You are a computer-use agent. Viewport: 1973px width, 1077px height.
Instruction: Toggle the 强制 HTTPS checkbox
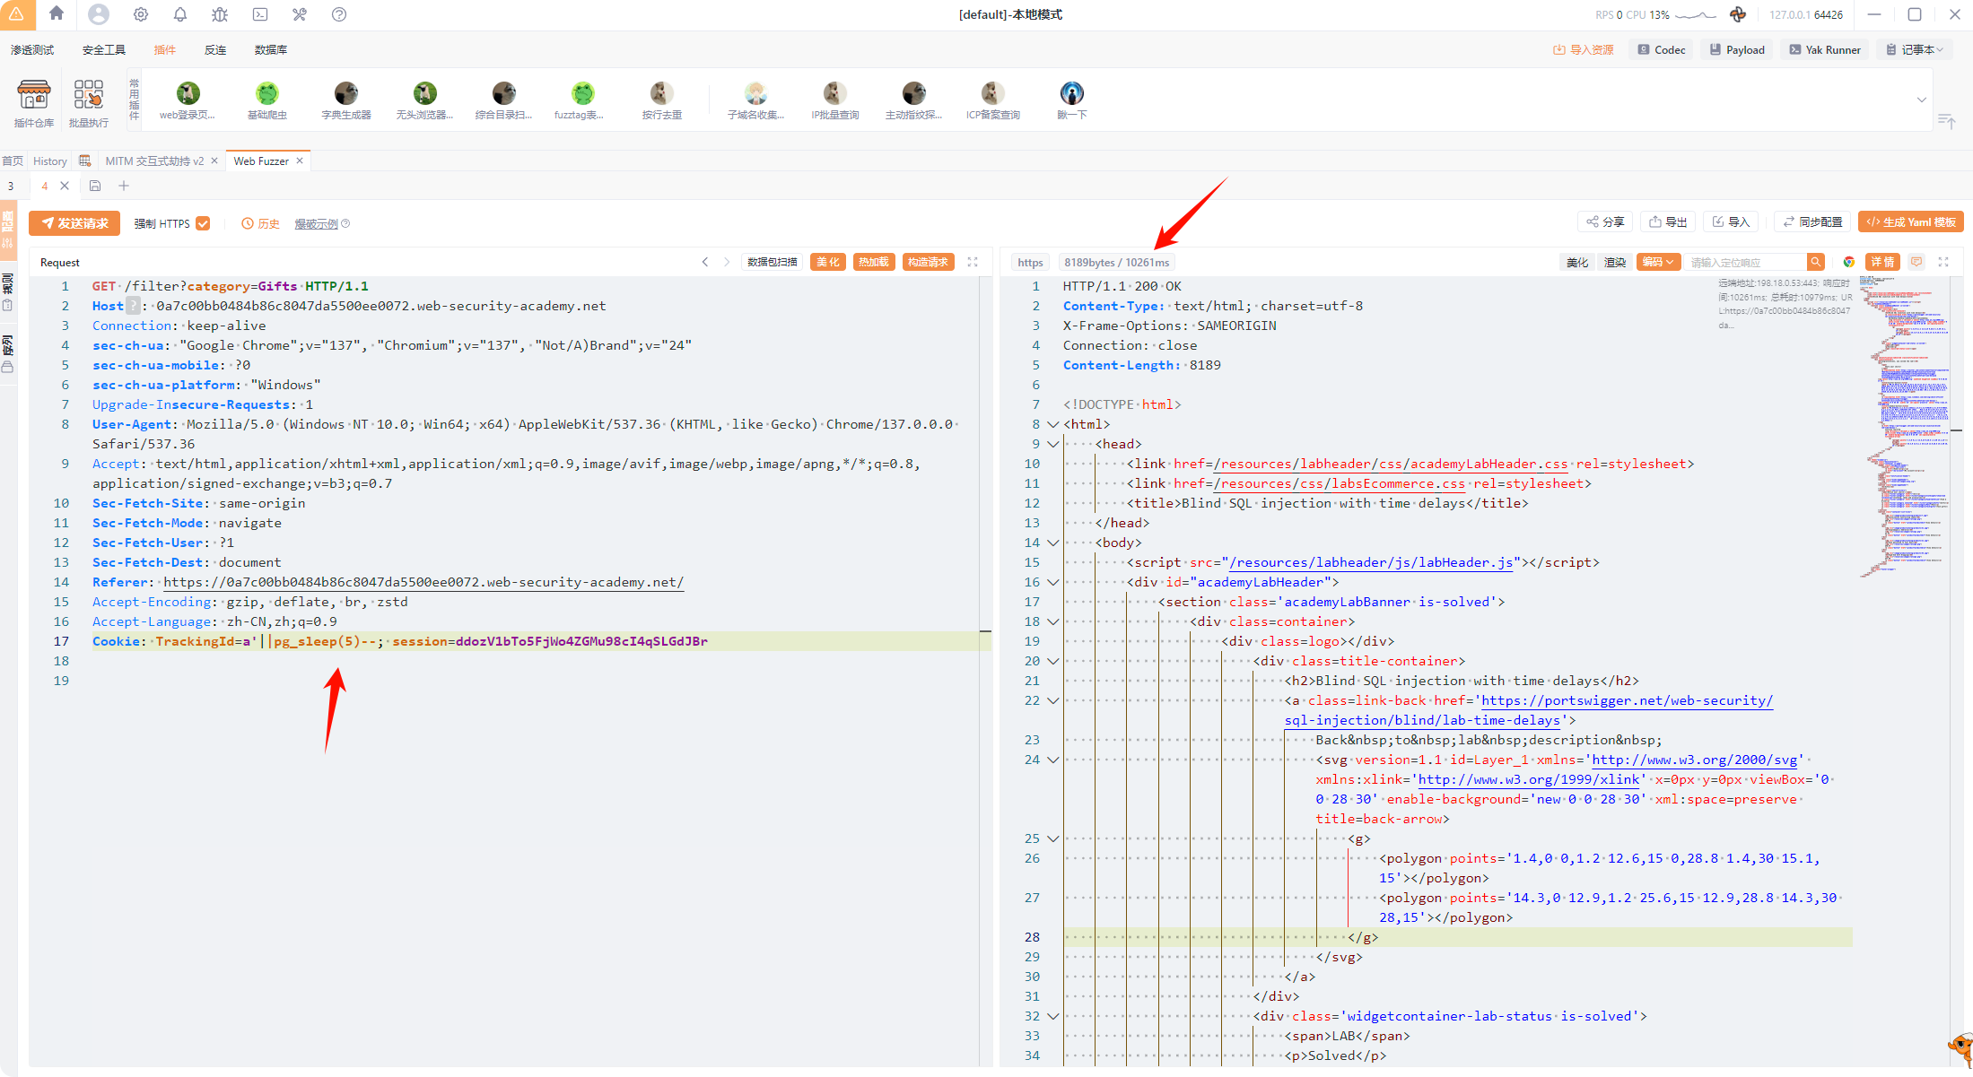[x=204, y=223]
